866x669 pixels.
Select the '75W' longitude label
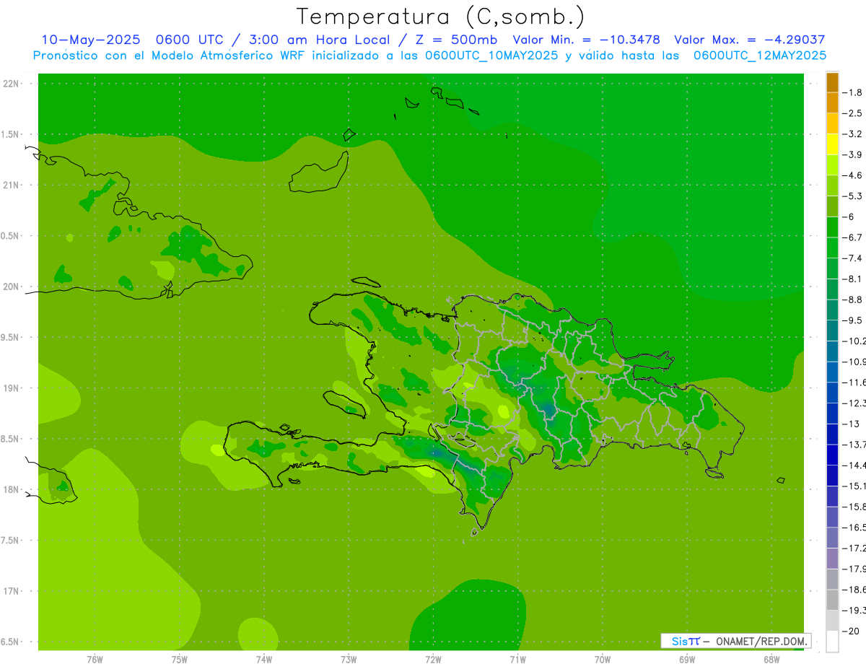(180, 660)
